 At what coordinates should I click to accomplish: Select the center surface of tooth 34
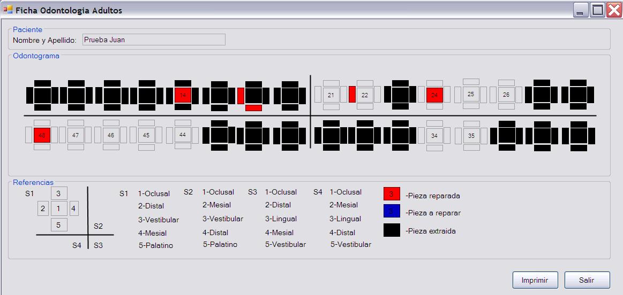[434, 136]
